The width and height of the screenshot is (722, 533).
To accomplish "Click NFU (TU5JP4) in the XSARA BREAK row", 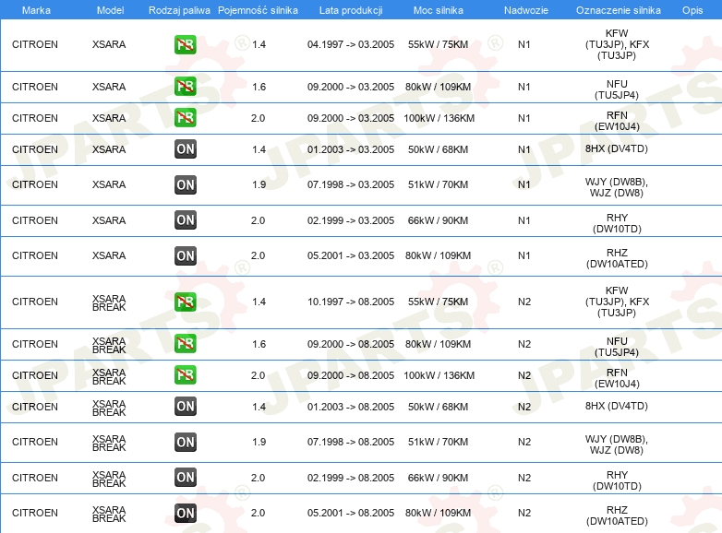I will [617, 347].
